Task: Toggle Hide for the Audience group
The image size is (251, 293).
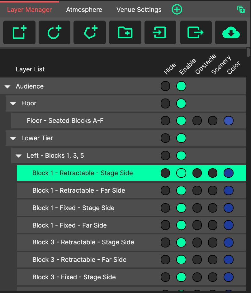Action: click(165, 86)
